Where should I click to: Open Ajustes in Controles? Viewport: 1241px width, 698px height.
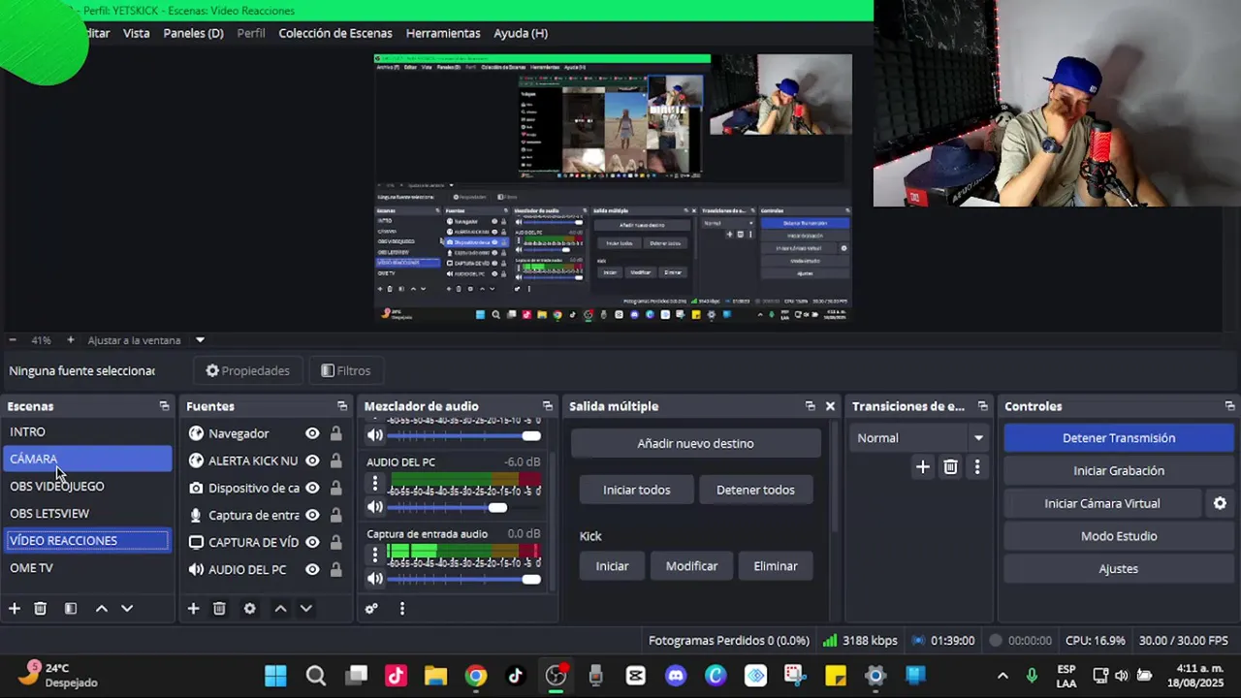(1119, 569)
